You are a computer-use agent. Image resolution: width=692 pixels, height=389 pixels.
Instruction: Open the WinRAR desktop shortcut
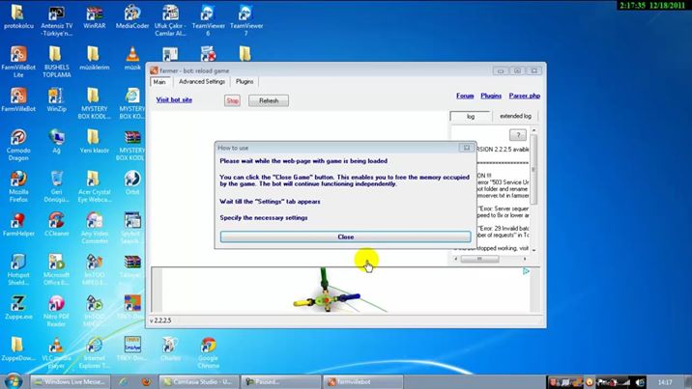tap(94, 16)
